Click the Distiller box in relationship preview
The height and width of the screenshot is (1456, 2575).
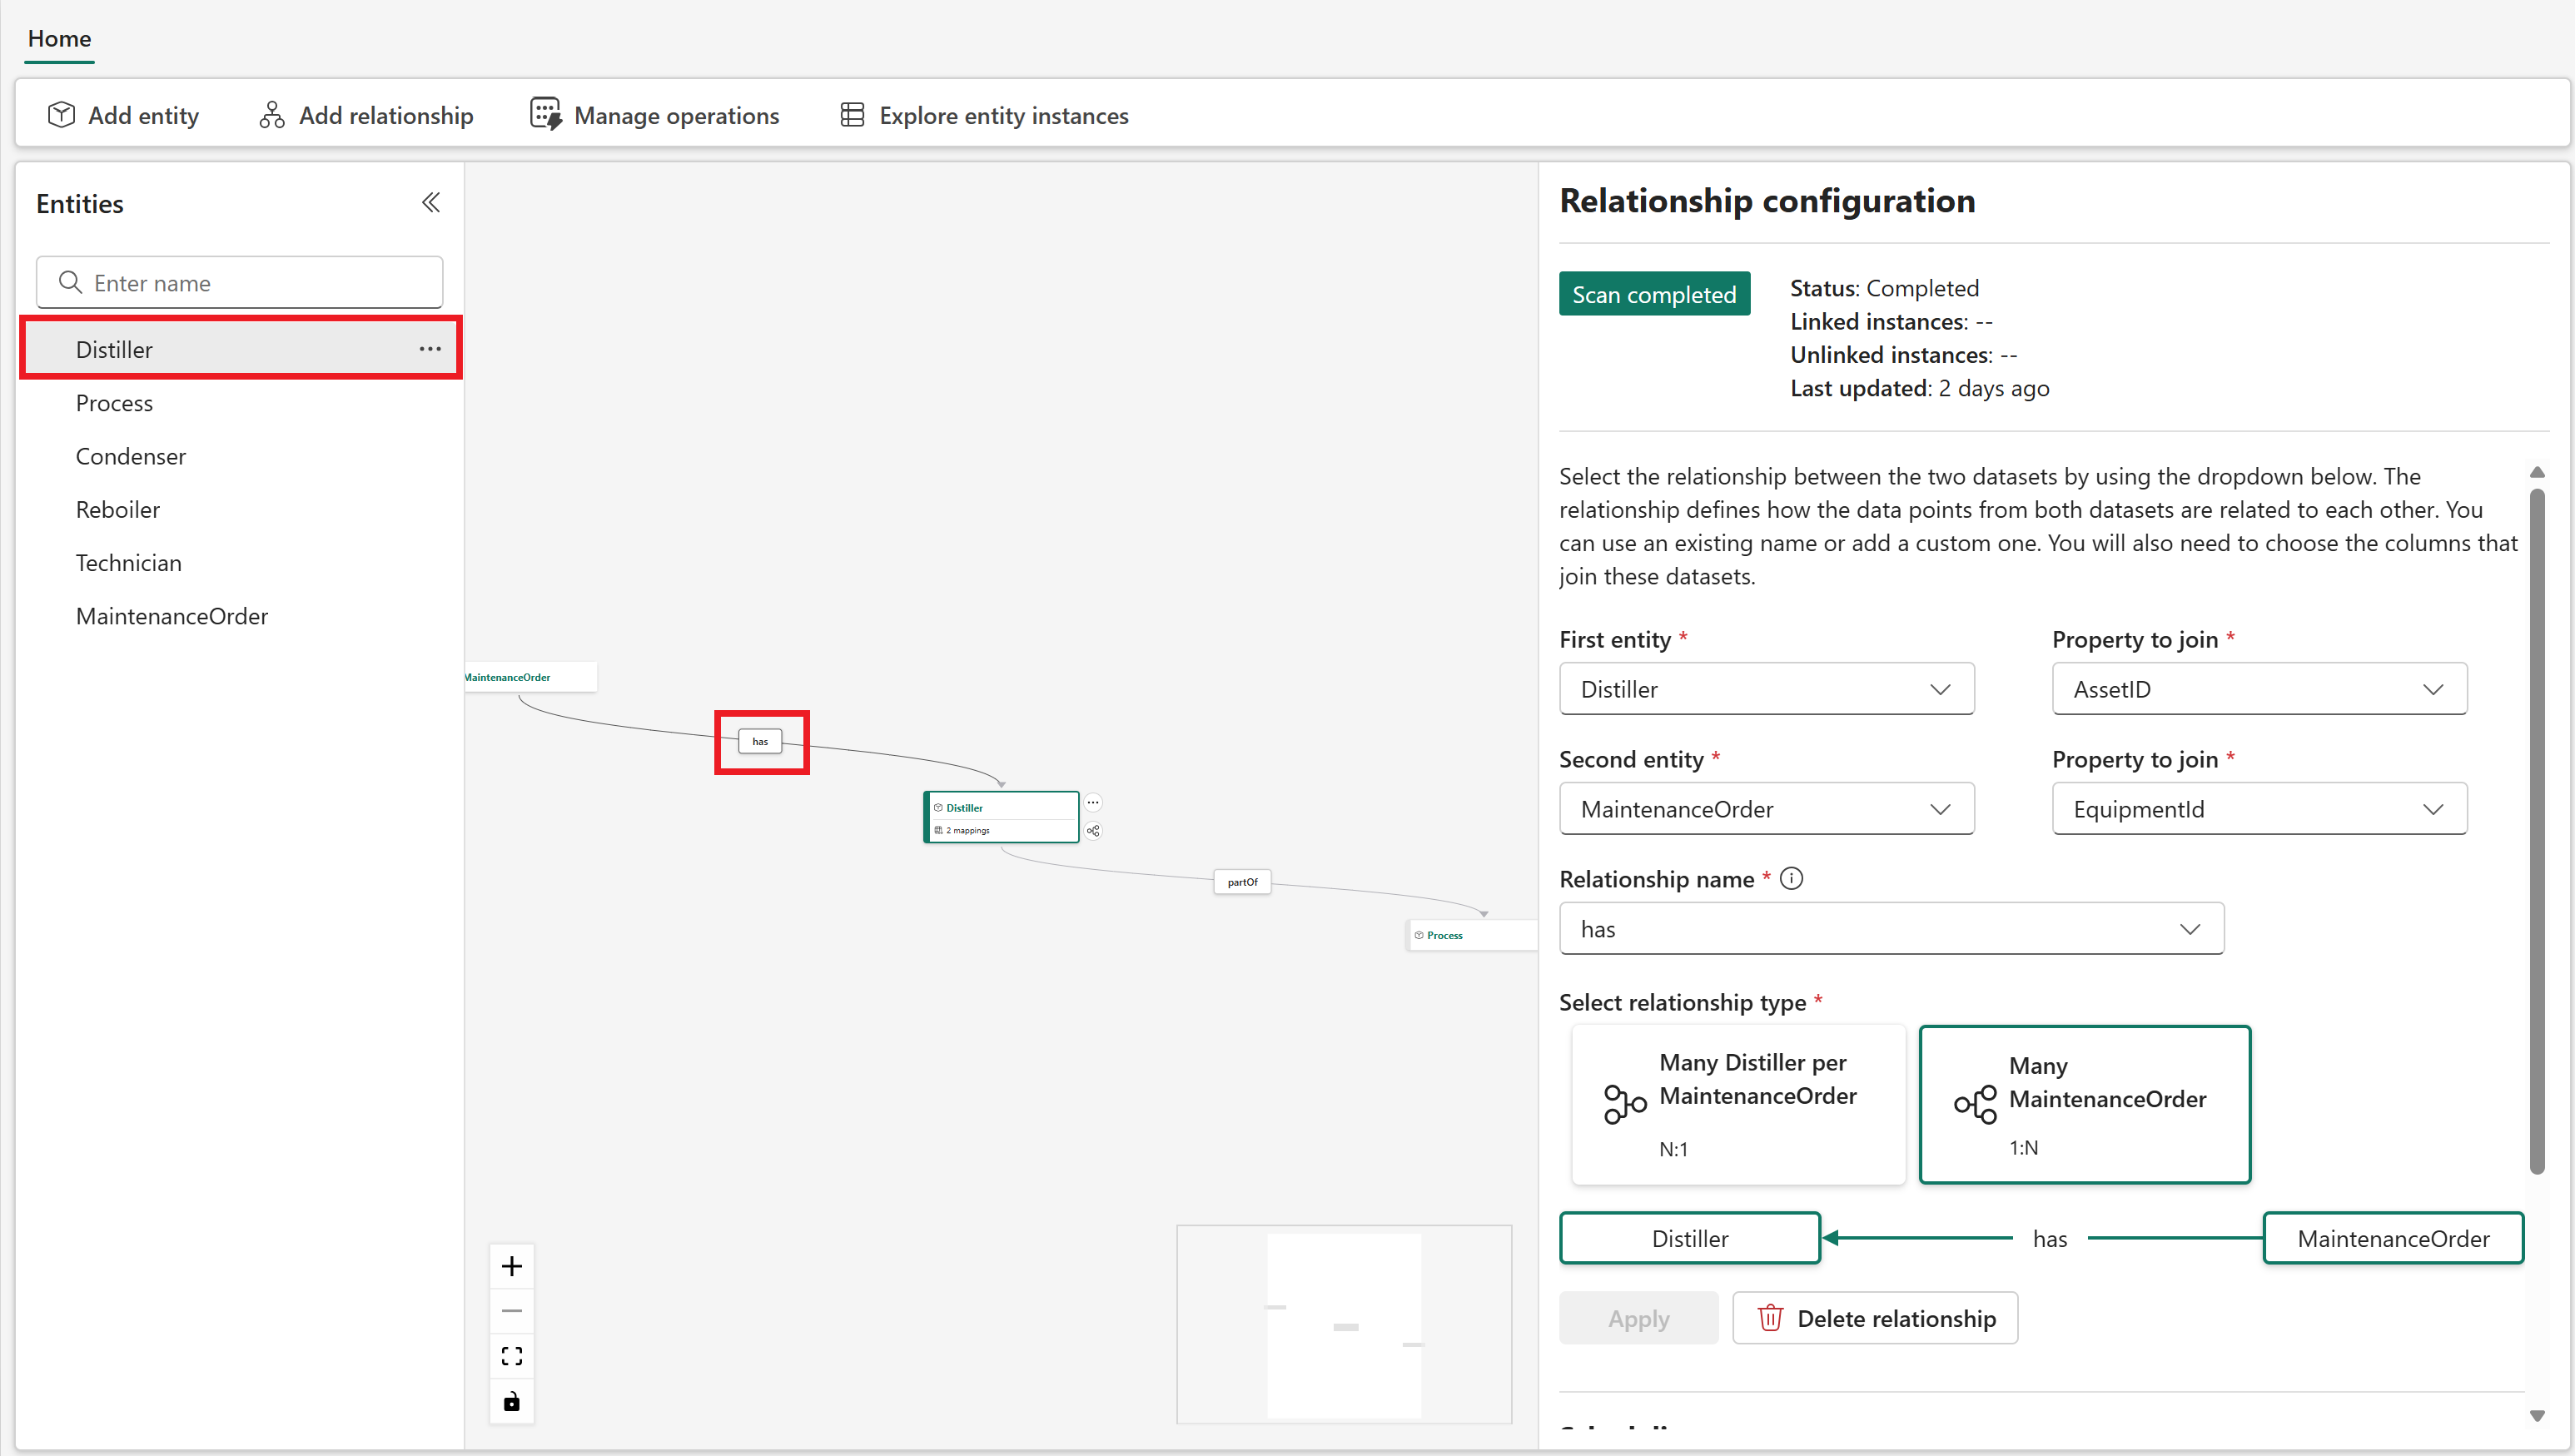click(x=1690, y=1238)
